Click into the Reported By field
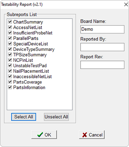 tap(102, 47)
